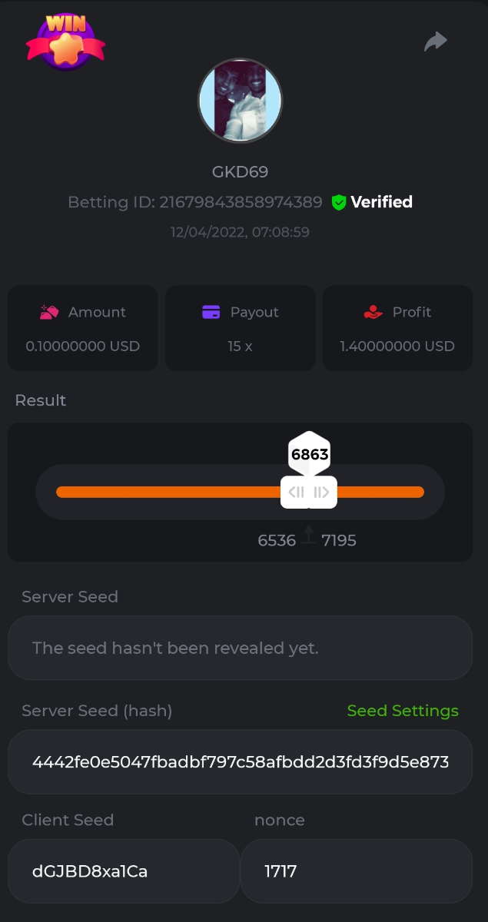Click the share arrow icon
Image resolution: width=488 pixels, height=922 pixels.
tap(436, 41)
